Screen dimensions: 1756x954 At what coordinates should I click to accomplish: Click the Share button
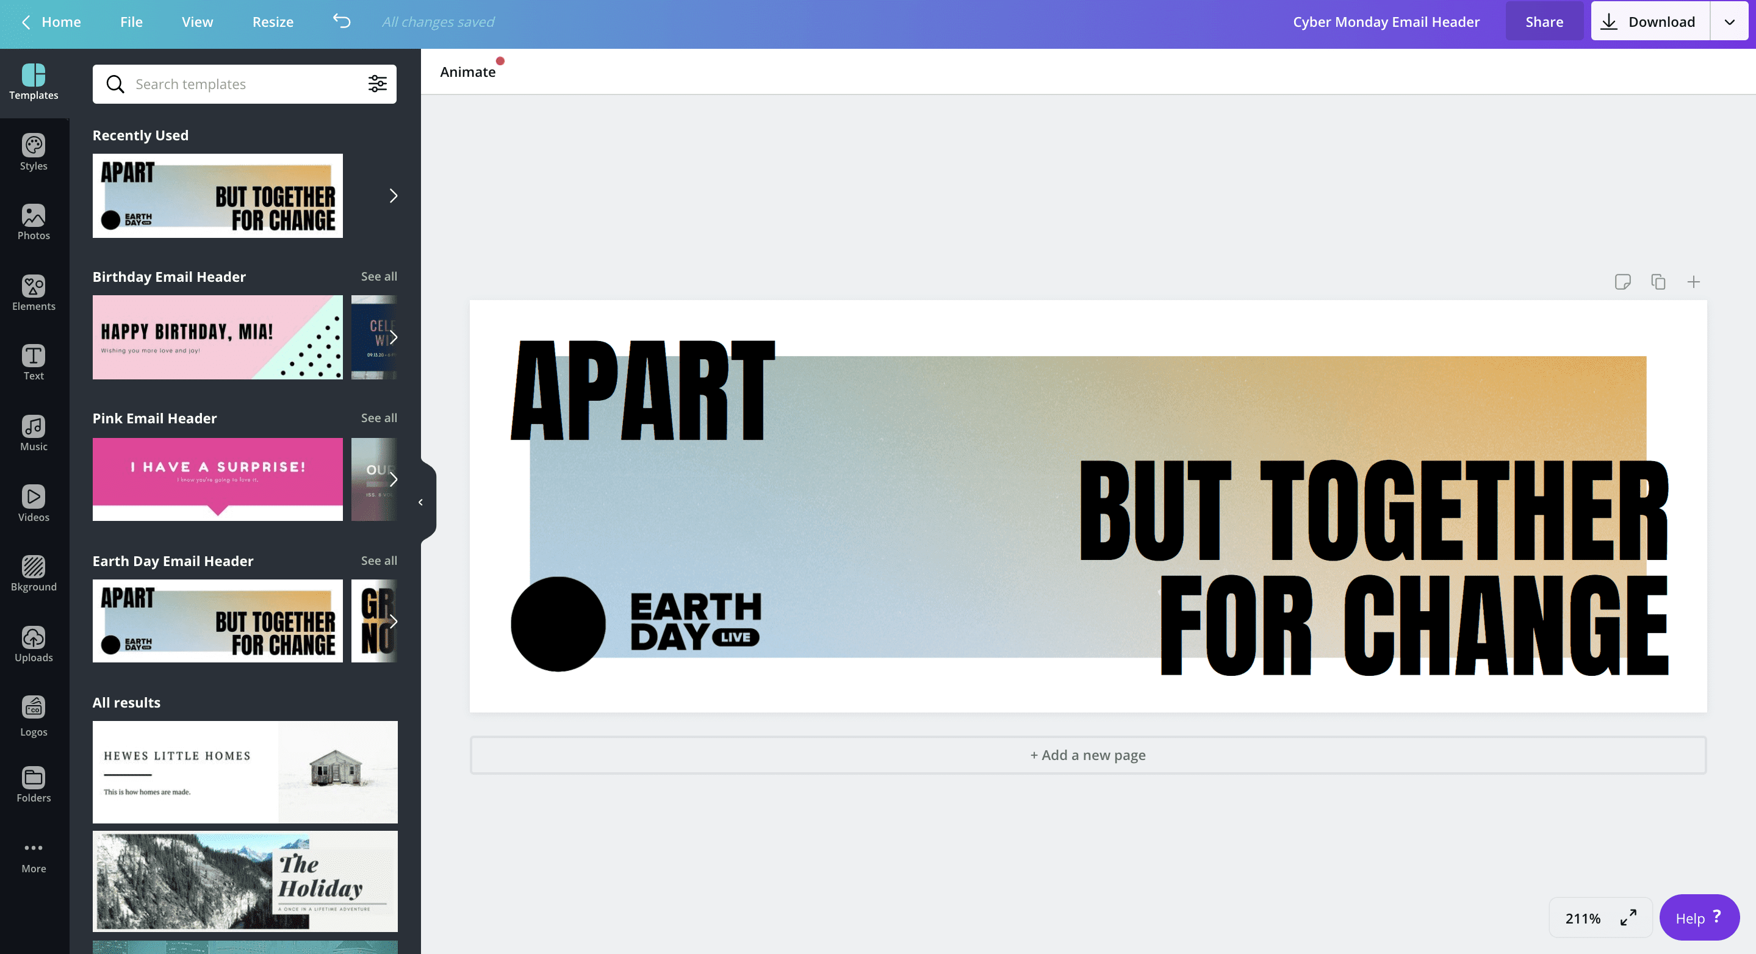coord(1544,21)
